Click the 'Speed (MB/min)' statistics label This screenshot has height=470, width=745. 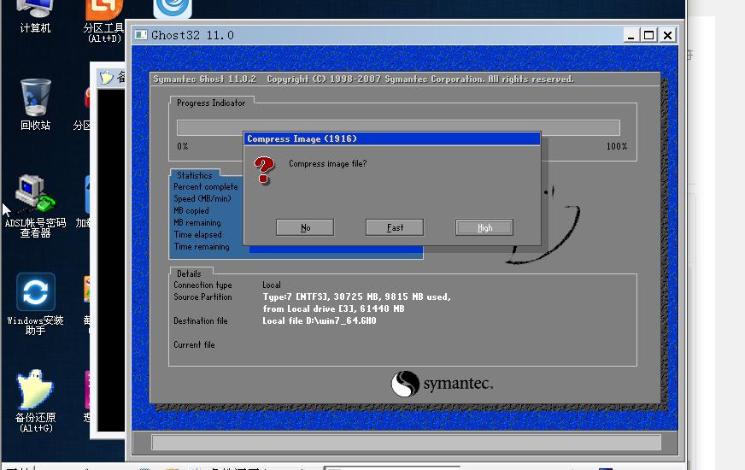(202, 198)
